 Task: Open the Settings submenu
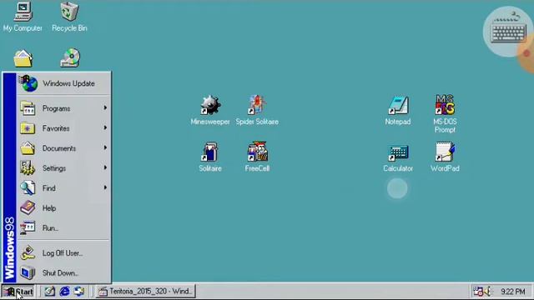(x=63, y=168)
